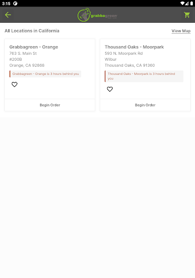The width and height of the screenshot is (195, 278).
Task: Tap the green back arrow
Action: pyautogui.click(x=8, y=15)
